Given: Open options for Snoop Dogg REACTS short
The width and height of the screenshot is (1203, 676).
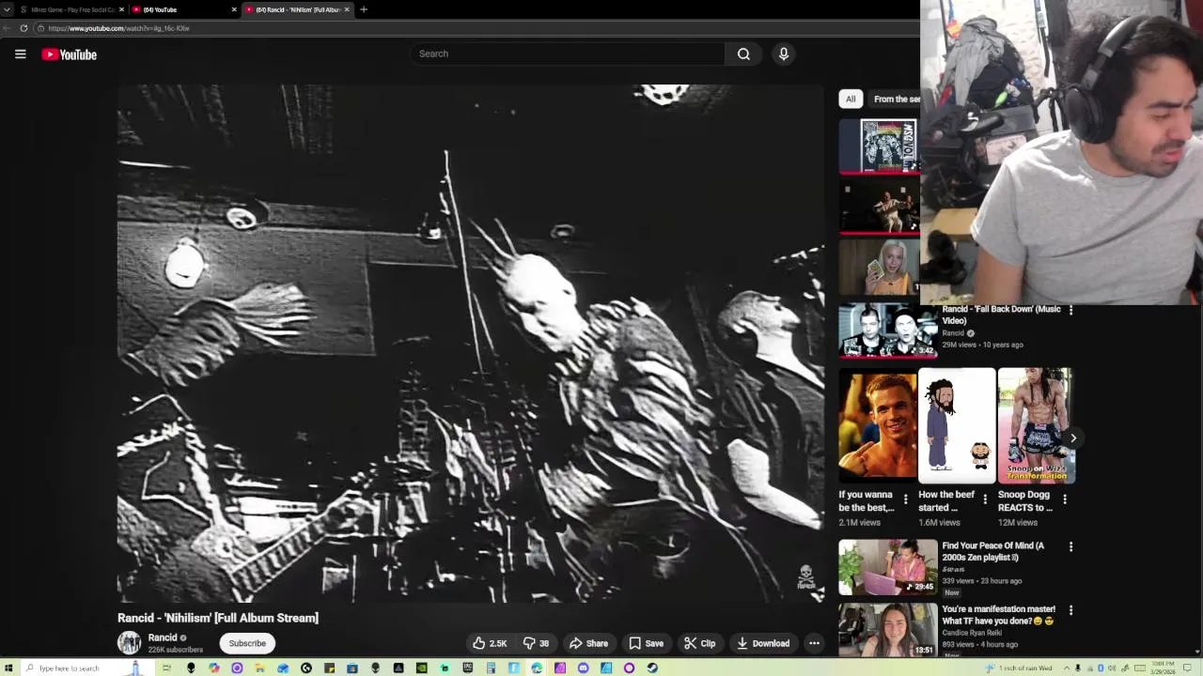Looking at the screenshot, I should (1064, 499).
